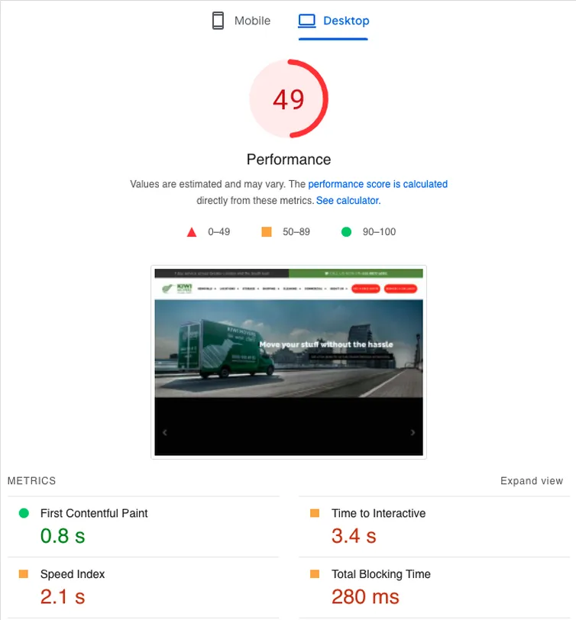Screen dimensions: 576x620
Task: Click the First Contentful Paint metric label
Action: tap(94, 513)
